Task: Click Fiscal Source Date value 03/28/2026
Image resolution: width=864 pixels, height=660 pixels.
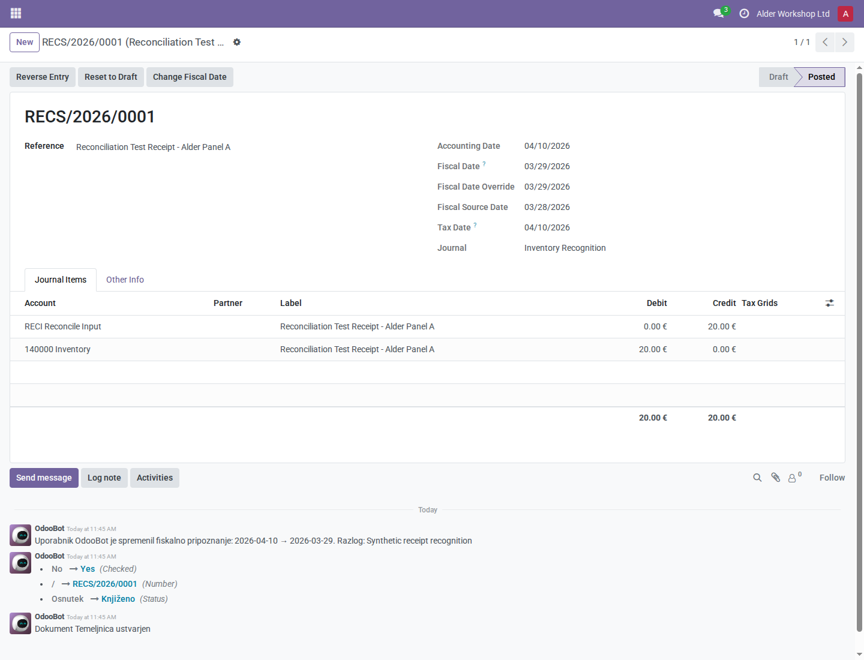Action: point(547,207)
